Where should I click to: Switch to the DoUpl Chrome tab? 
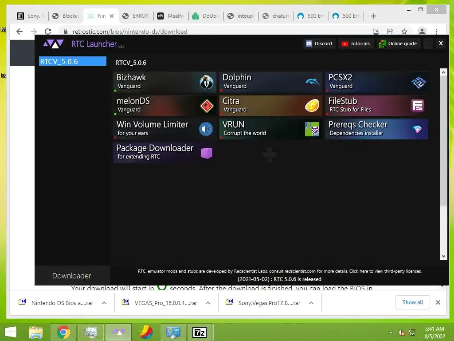206,16
